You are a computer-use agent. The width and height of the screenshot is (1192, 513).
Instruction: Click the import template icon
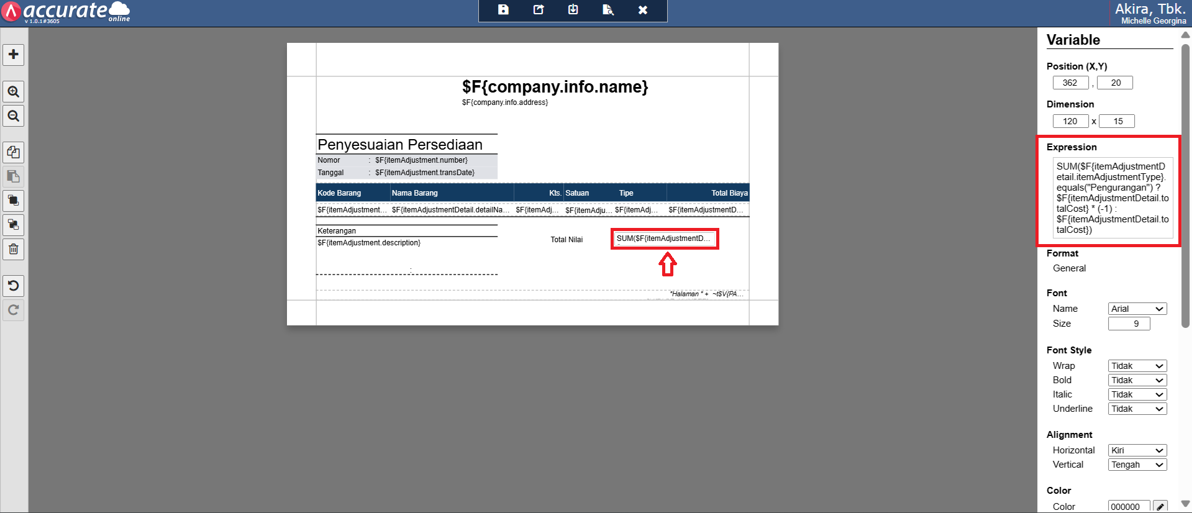573,10
